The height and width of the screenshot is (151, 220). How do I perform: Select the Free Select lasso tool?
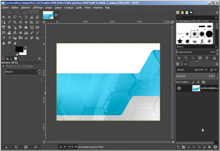click(x=14, y=16)
